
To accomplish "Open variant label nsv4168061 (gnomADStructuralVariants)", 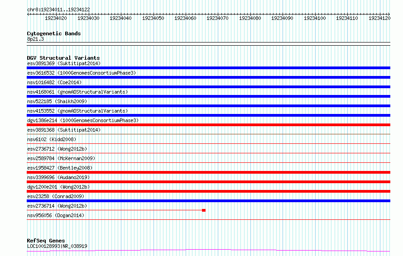I will click(x=77, y=92).
